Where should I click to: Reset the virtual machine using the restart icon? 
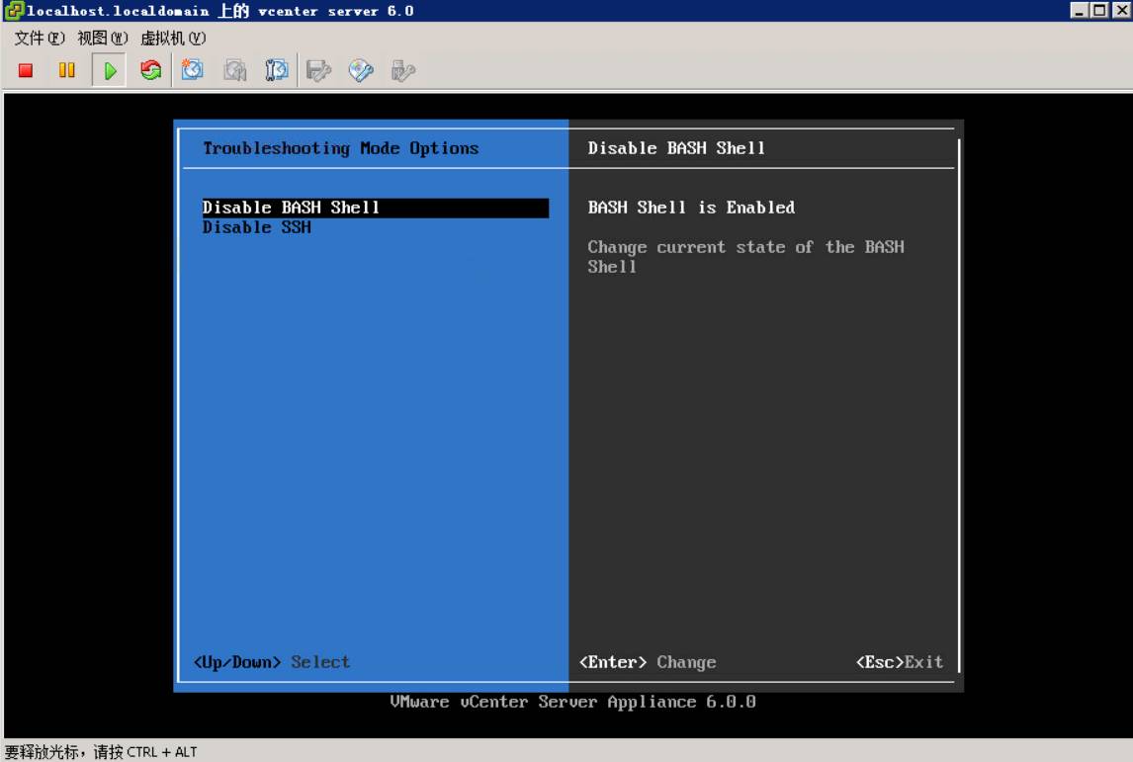[x=151, y=70]
